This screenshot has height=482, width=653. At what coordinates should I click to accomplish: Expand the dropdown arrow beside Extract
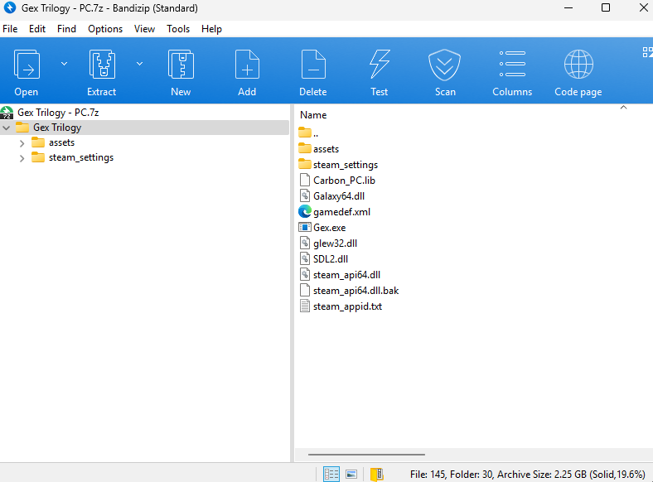coord(139,64)
